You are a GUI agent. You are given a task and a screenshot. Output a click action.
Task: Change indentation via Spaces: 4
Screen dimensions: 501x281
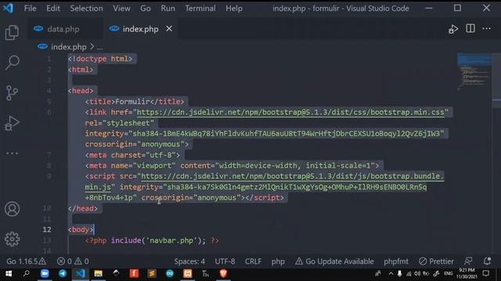pos(189,261)
